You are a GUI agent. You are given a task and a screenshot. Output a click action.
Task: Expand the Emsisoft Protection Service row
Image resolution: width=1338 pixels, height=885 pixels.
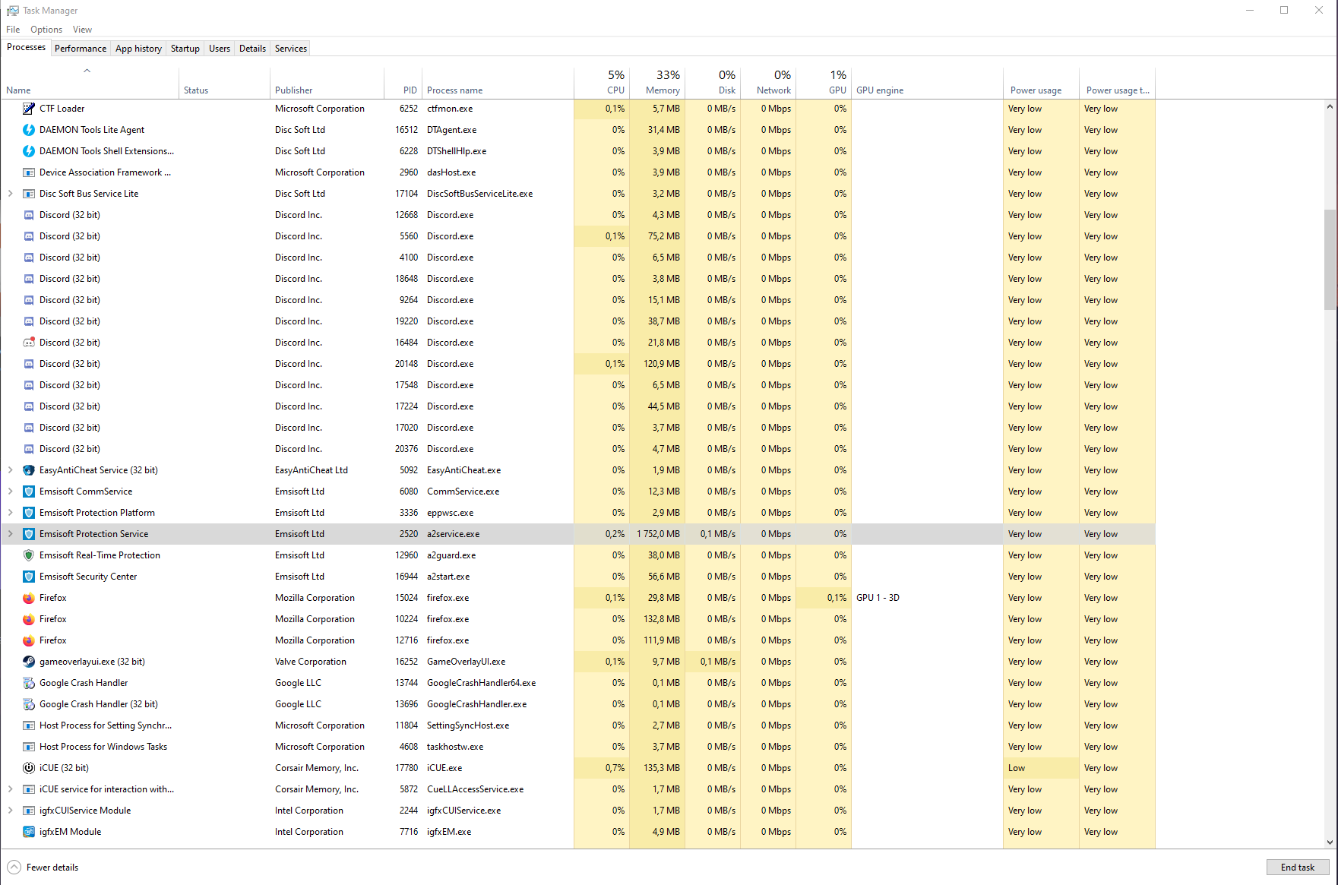11,534
